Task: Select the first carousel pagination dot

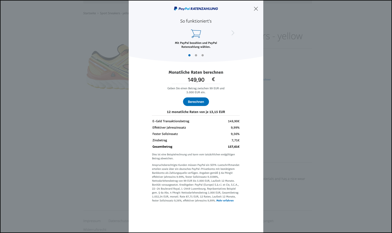Action: click(189, 55)
